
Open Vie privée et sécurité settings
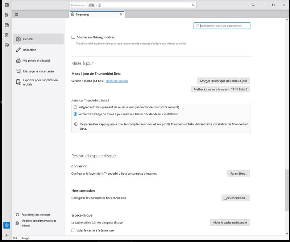click(38, 61)
